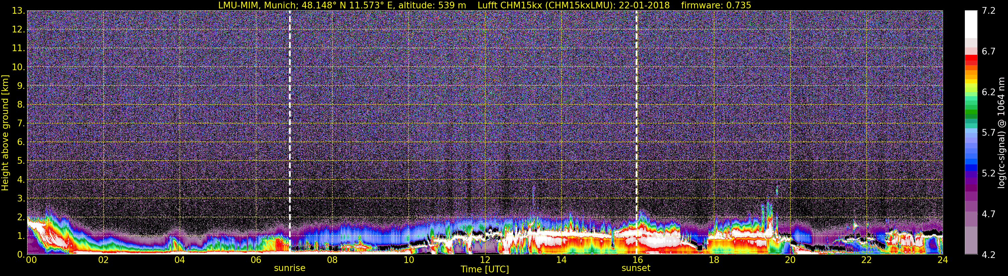This screenshot has height=276, width=1008.
Task: Click the date '22-01-2018' in the title
Action: coord(644,5)
